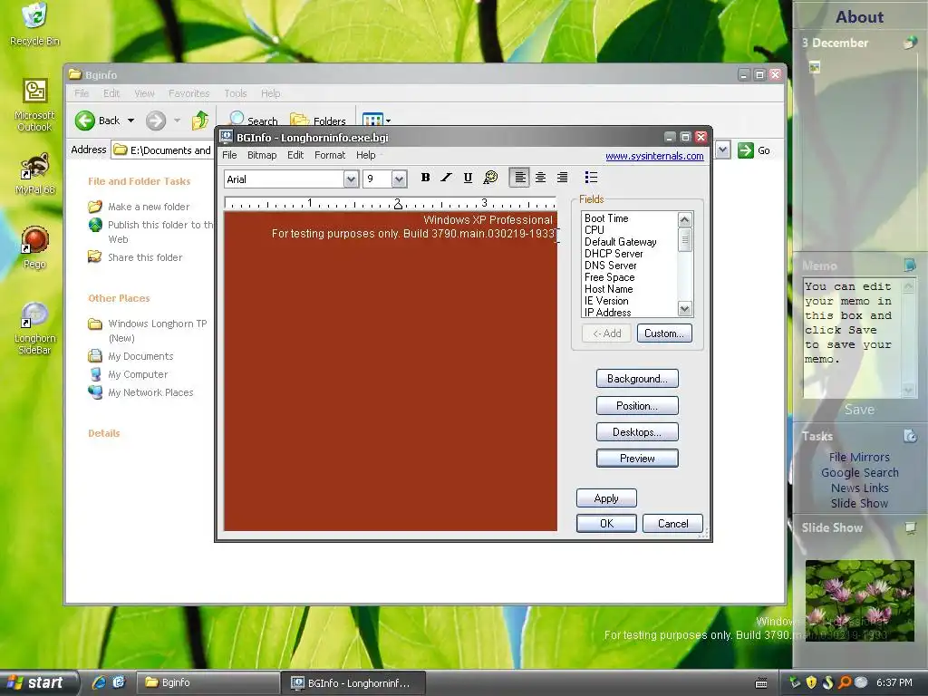Screen dimensions: 928x696
Task: Select Host Name in Fields list
Action: [608, 289]
